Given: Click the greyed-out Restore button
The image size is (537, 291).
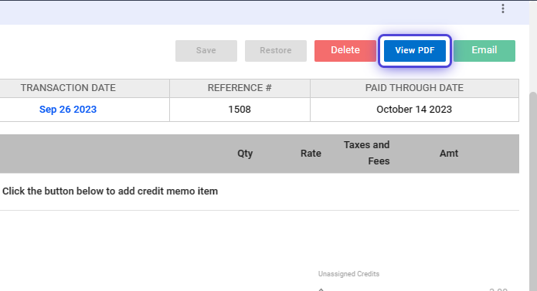Looking at the screenshot, I should coord(276,51).
